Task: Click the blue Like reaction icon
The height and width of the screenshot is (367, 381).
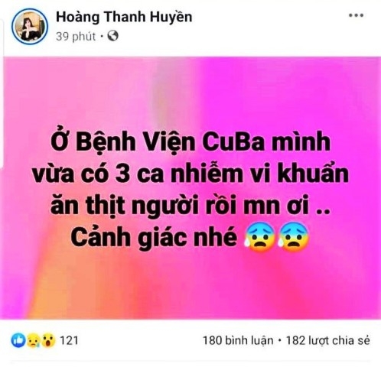Action: [x=18, y=340]
